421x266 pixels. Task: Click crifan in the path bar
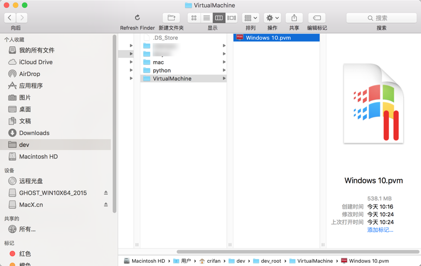tap(210, 261)
